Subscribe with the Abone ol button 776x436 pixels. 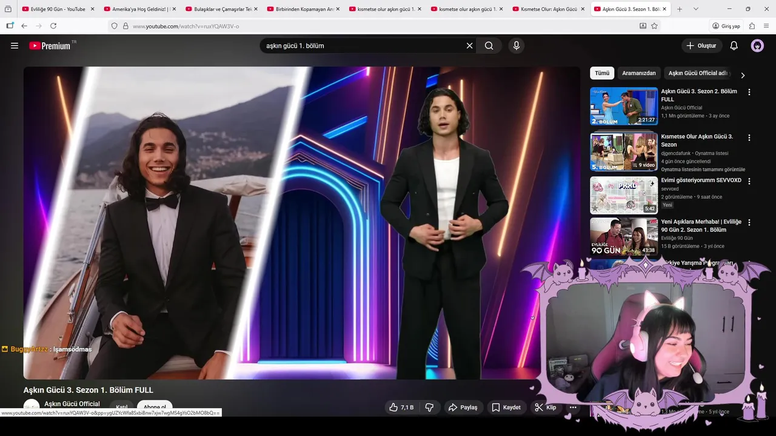click(x=155, y=408)
